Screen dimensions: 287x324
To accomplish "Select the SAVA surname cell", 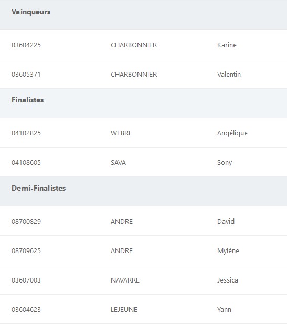I will (x=118, y=163).
